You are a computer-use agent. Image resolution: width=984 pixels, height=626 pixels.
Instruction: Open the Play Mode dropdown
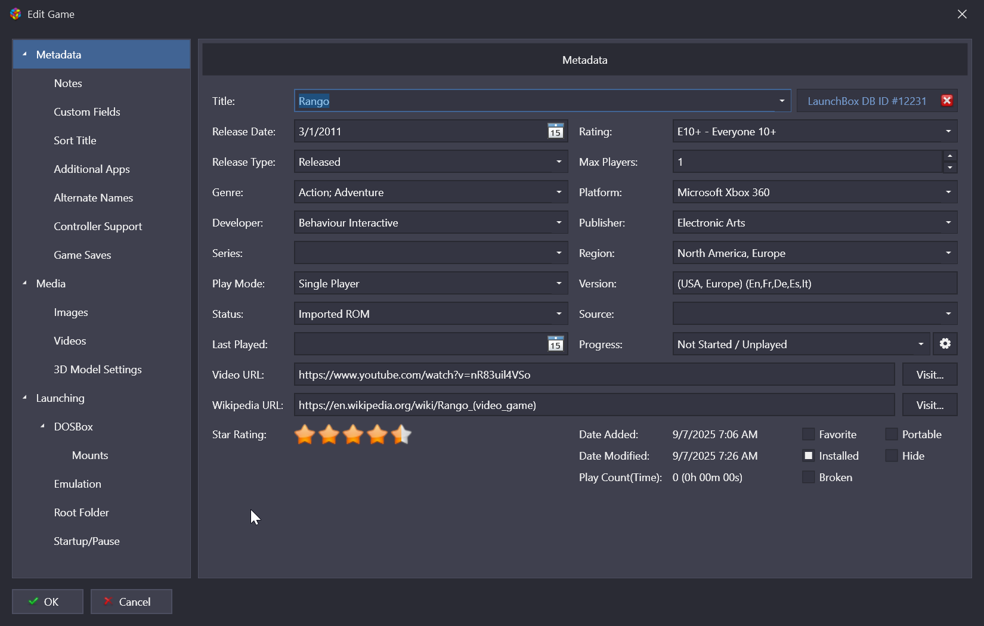pos(559,283)
